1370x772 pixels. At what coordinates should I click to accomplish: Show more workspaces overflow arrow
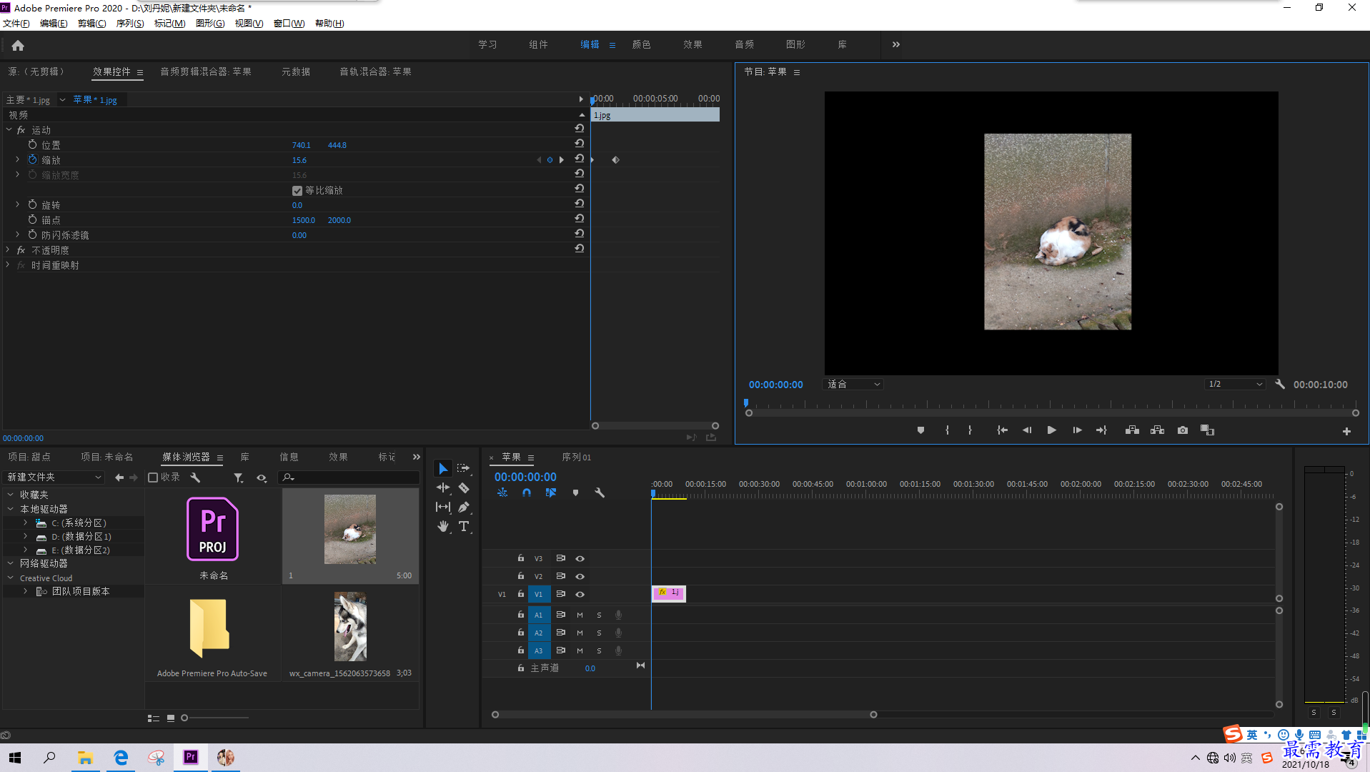[x=896, y=44]
